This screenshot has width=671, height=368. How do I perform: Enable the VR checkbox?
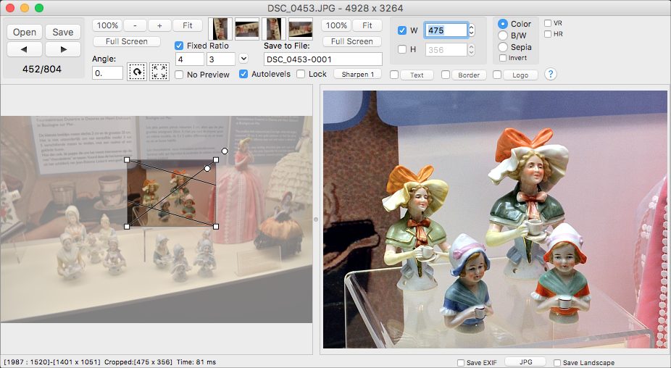pos(548,23)
